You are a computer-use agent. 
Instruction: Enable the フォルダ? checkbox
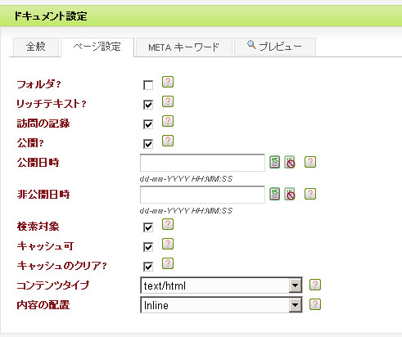(148, 85)
